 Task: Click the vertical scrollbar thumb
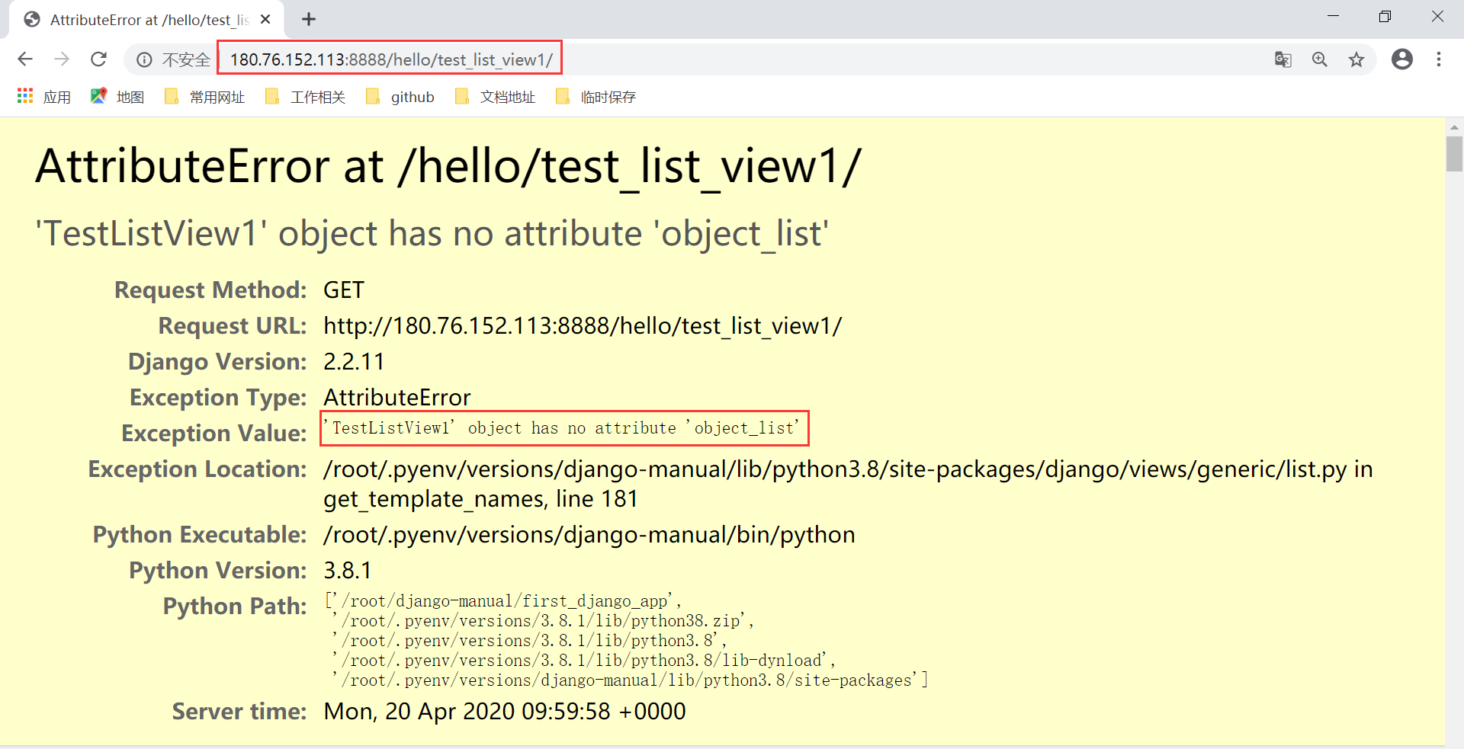(x=1454, y=154)
